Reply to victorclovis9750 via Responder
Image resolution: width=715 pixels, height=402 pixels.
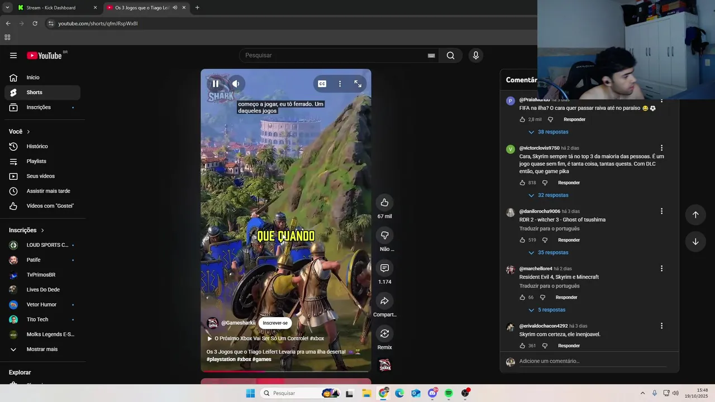tap(569, 183)
